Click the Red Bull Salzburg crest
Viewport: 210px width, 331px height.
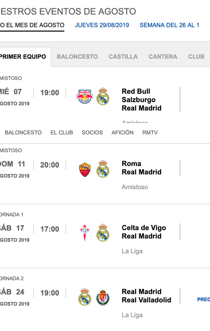(85, 96)
